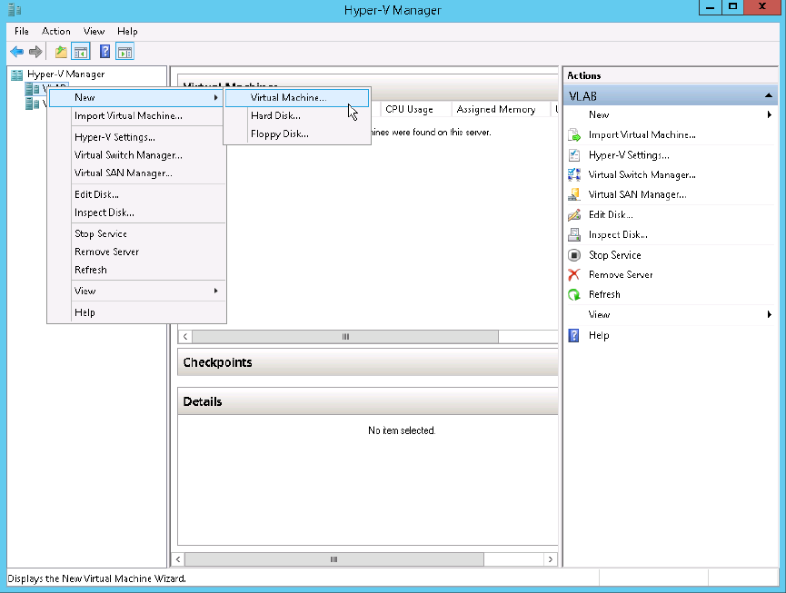Image resolution: width=786 pixels, height=593 pixels.
Task: Open the View menu in menu bar
Action: point(94,31)
